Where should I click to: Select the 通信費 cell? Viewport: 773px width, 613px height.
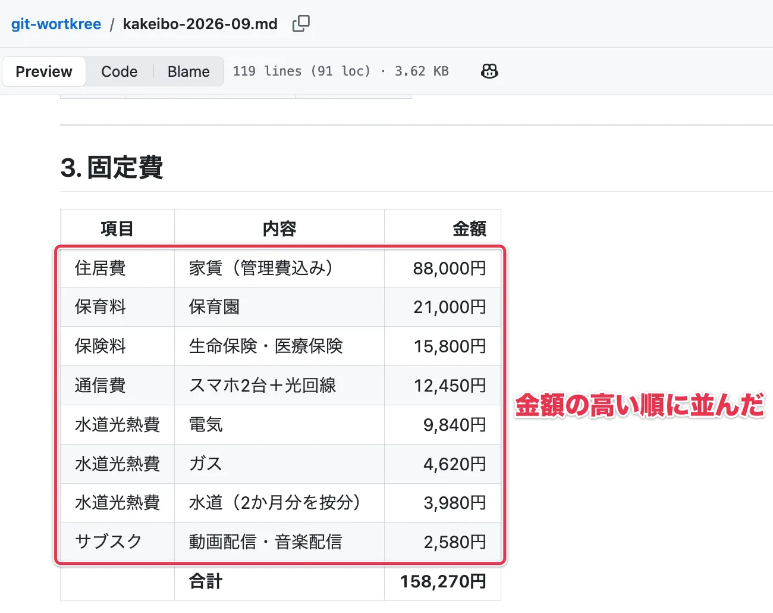(117, 386)
